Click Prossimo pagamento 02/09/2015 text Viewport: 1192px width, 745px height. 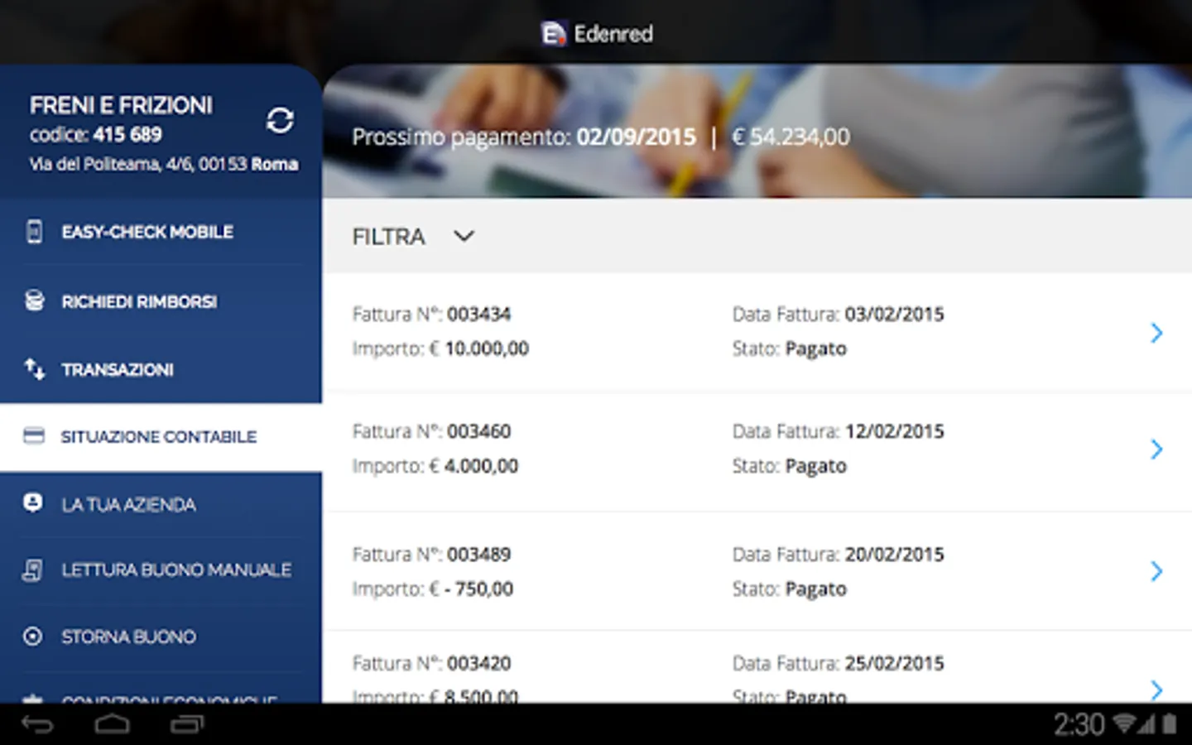click(524, 137)
